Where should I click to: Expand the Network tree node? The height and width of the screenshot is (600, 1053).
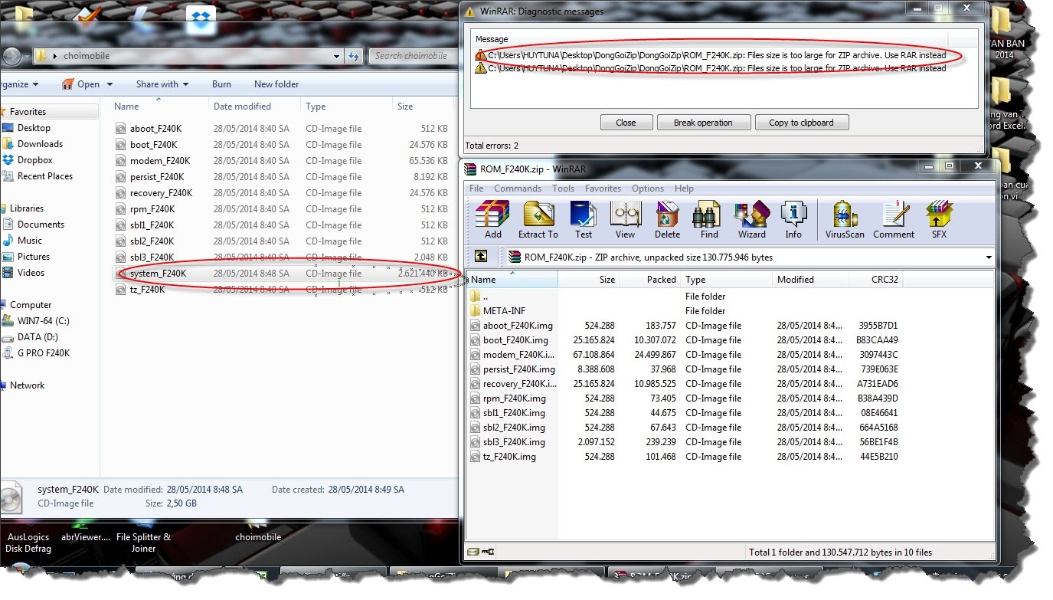(x=3, y=385)
